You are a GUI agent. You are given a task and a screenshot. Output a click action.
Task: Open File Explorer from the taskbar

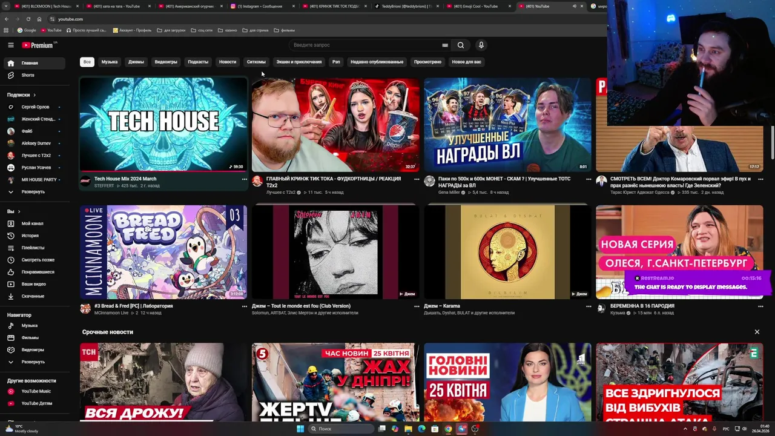click(x=408, y=429)
